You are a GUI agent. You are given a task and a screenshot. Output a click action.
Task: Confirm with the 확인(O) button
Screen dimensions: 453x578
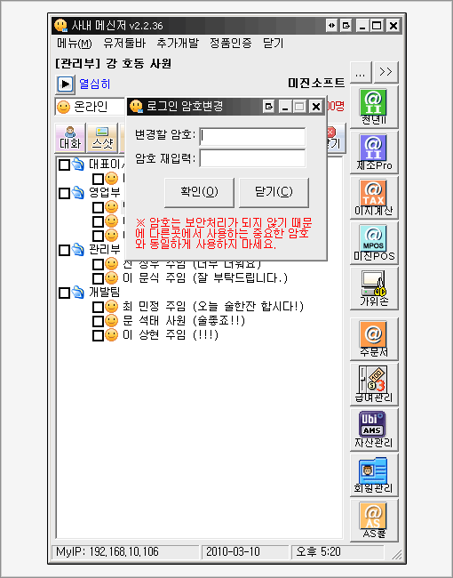click(x=199, y=192)
